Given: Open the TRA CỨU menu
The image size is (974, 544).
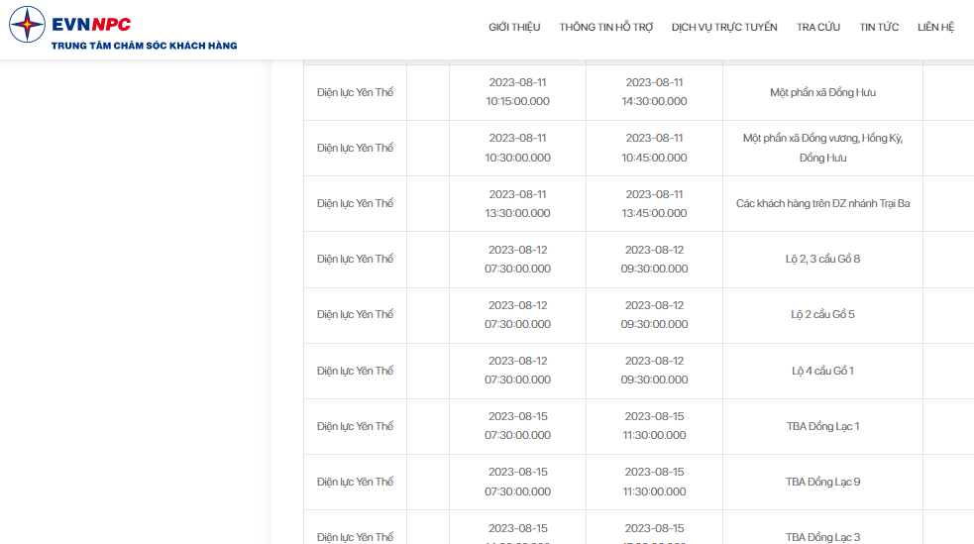Looking at the screenshot, I should coord(818,28).
